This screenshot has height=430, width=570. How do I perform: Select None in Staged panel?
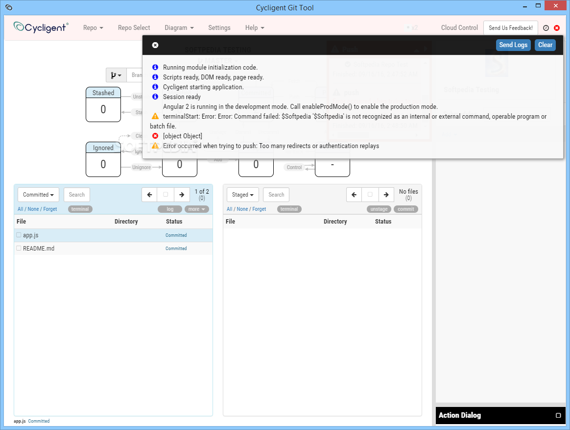pos(242,209)
